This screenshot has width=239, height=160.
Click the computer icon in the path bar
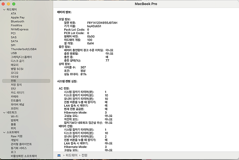(59, 155)
